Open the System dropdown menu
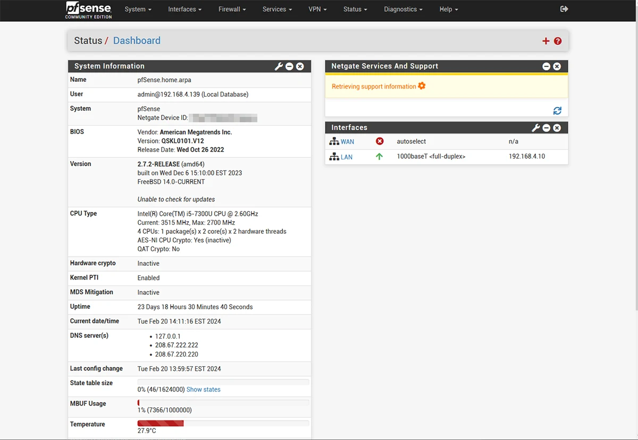This screenshot has width=638, height=440. pyautogui.click(x=138, y=9)
